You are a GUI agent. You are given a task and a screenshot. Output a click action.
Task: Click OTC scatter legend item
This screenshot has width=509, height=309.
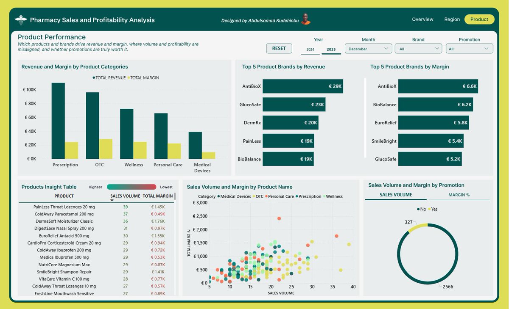tap(258, 196)
